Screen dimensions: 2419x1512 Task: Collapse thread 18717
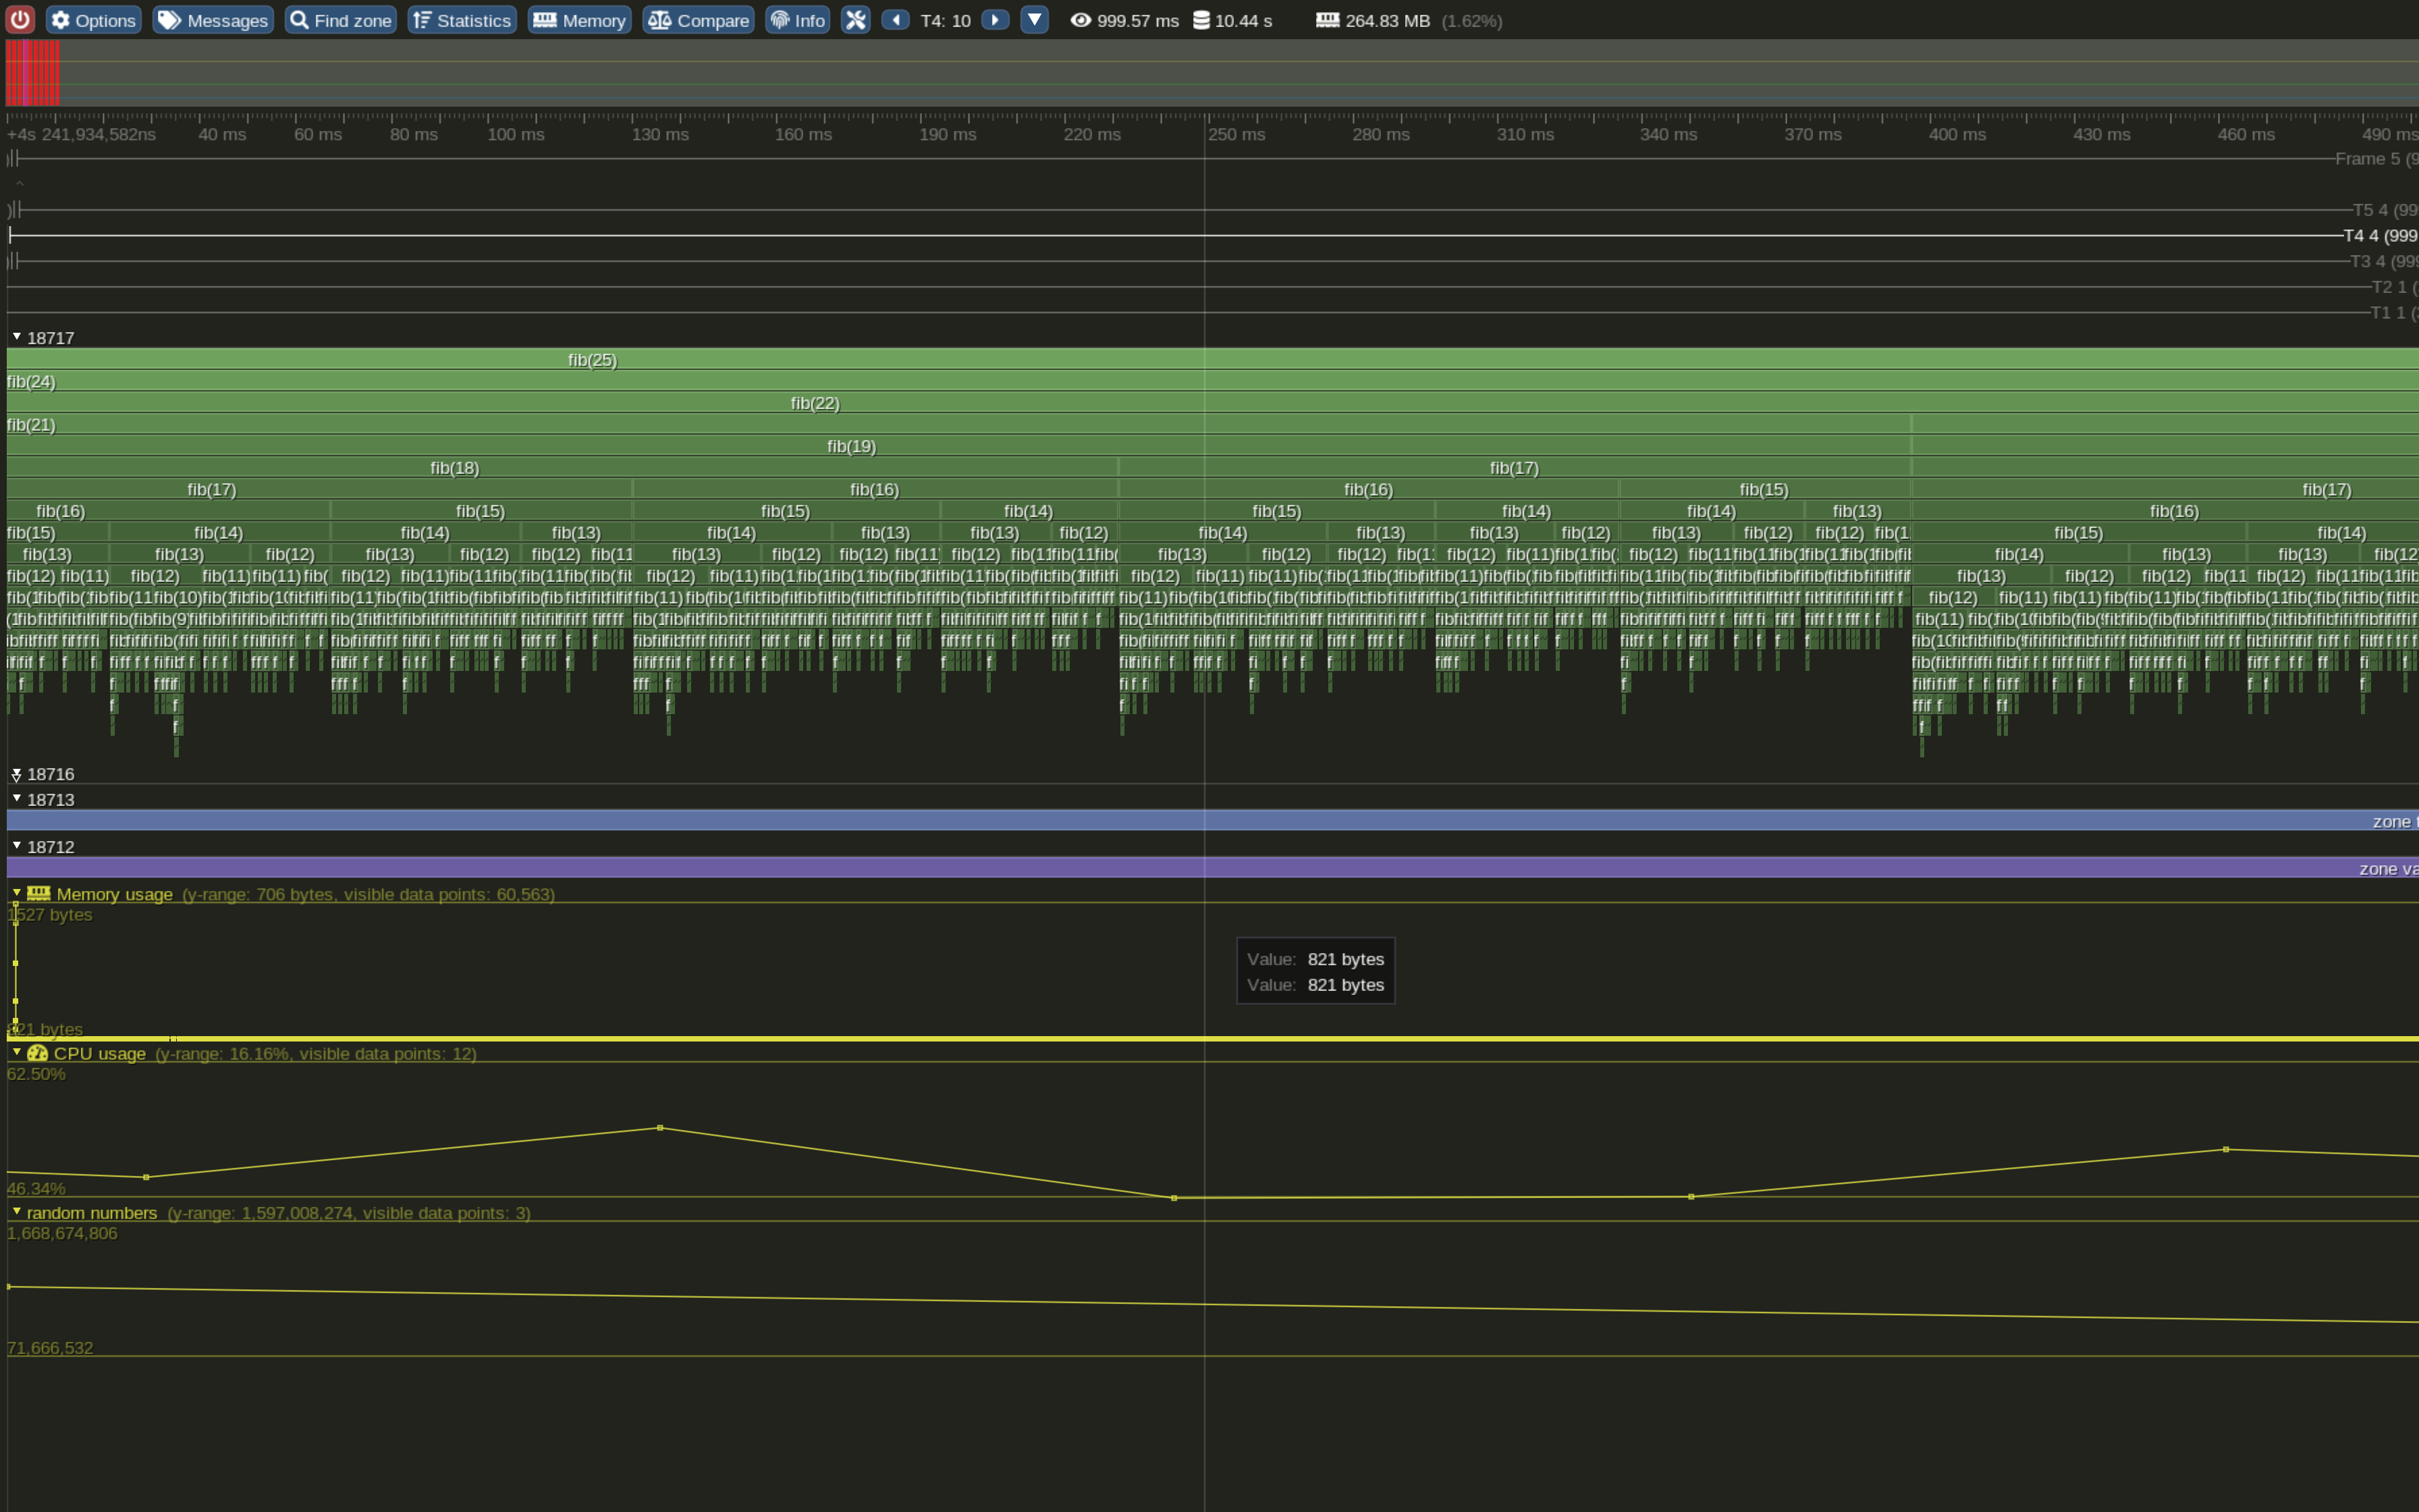click(17, 337)
